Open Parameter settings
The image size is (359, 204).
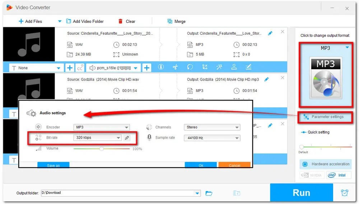(325, 117)
